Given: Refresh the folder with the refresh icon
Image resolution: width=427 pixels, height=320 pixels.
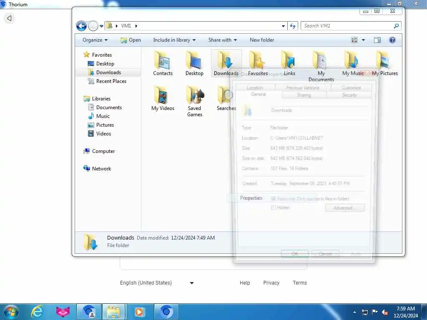Looking at the screenshot, I should [293, 26].
